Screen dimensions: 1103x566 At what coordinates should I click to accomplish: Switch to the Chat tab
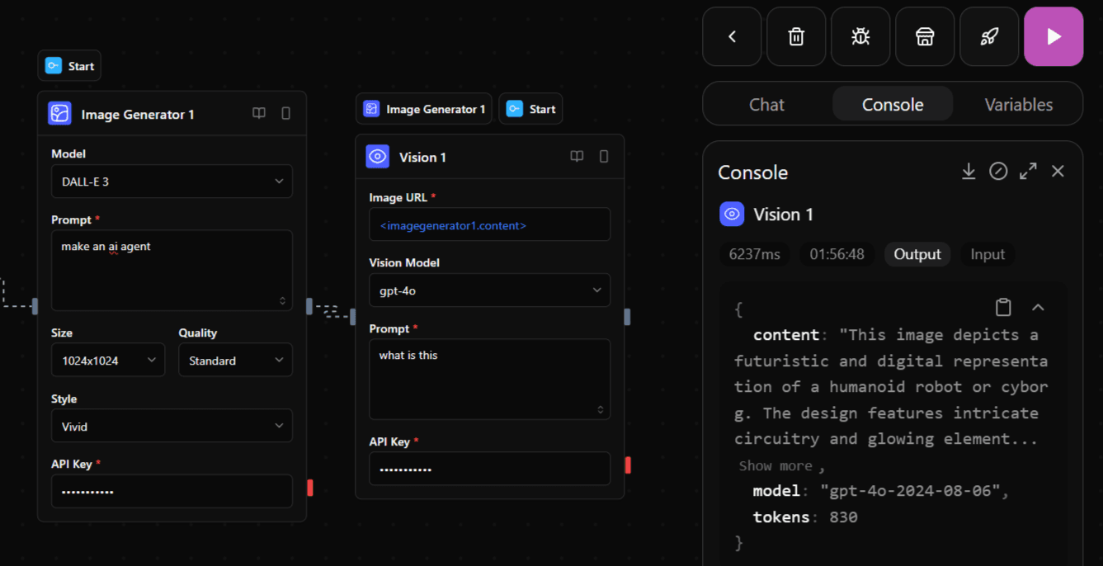coord(766,105)
